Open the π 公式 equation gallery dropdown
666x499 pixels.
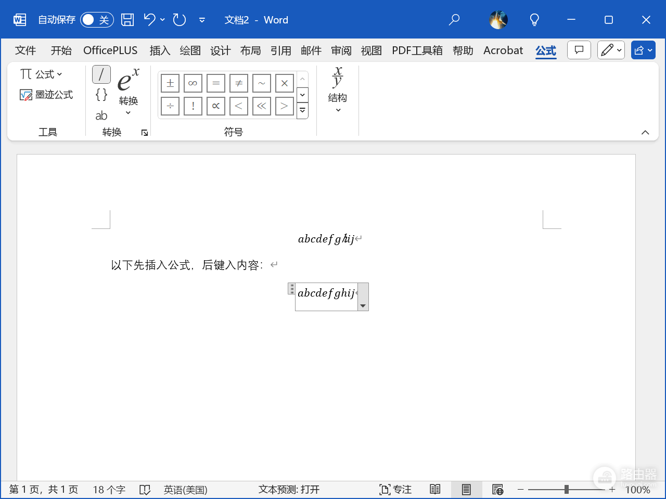pyautogui.click(x=41, y=74)
